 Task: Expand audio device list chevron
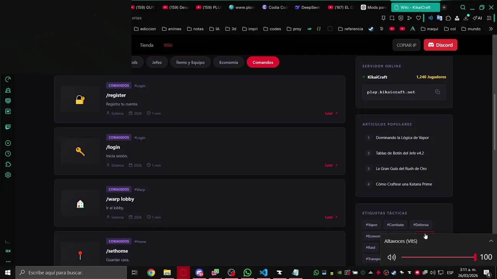(491, 241)
